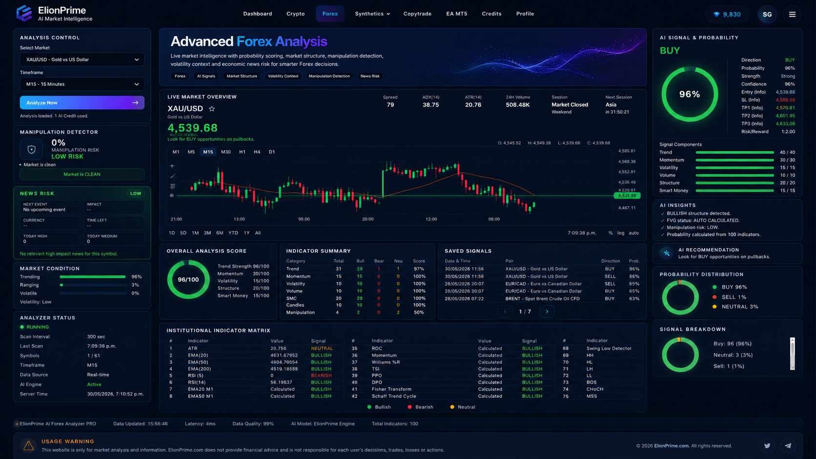Expand the Synthetics menu

click(x=372, y=14)
